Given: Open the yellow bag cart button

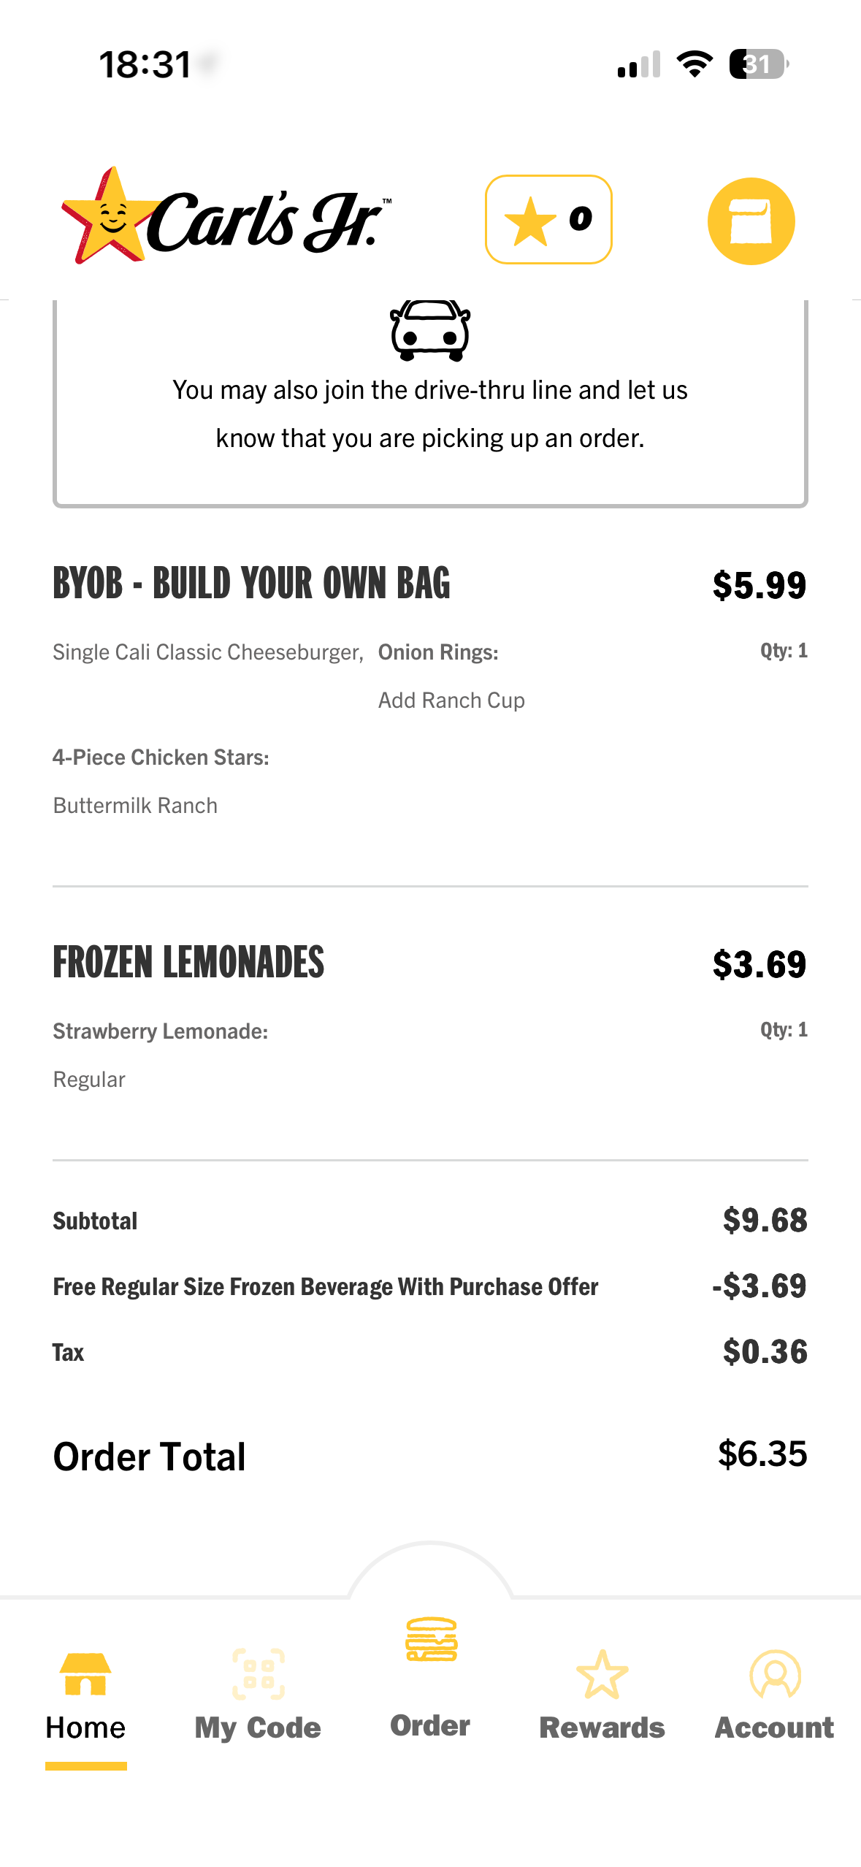Looking at the screenshot, I should [x=751, y=221].
